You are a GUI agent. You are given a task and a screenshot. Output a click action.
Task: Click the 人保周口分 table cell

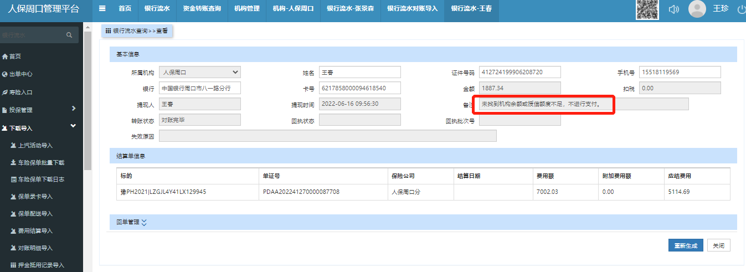coord(420,192)
